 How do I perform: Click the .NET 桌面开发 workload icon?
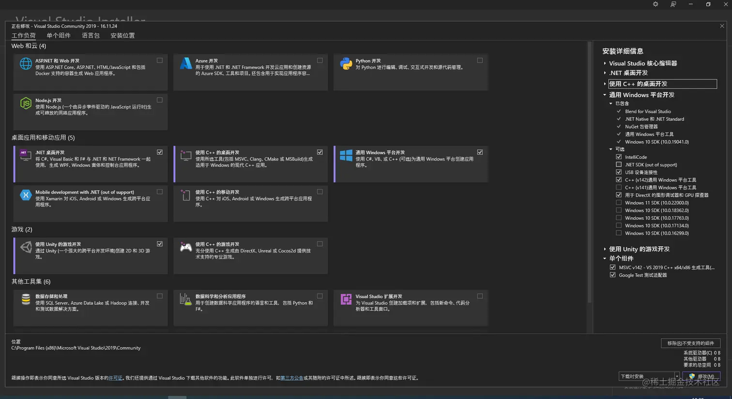point(26,155)
